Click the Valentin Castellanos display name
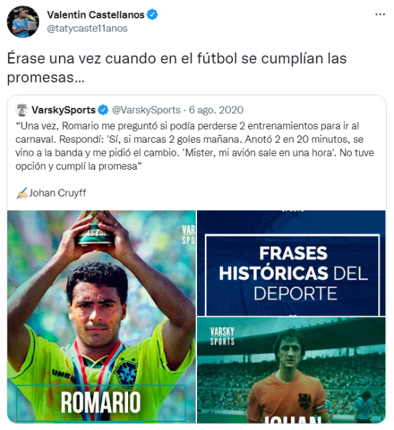Image resolution: width=394 pixels, height=430 pixels. (96, 15)
